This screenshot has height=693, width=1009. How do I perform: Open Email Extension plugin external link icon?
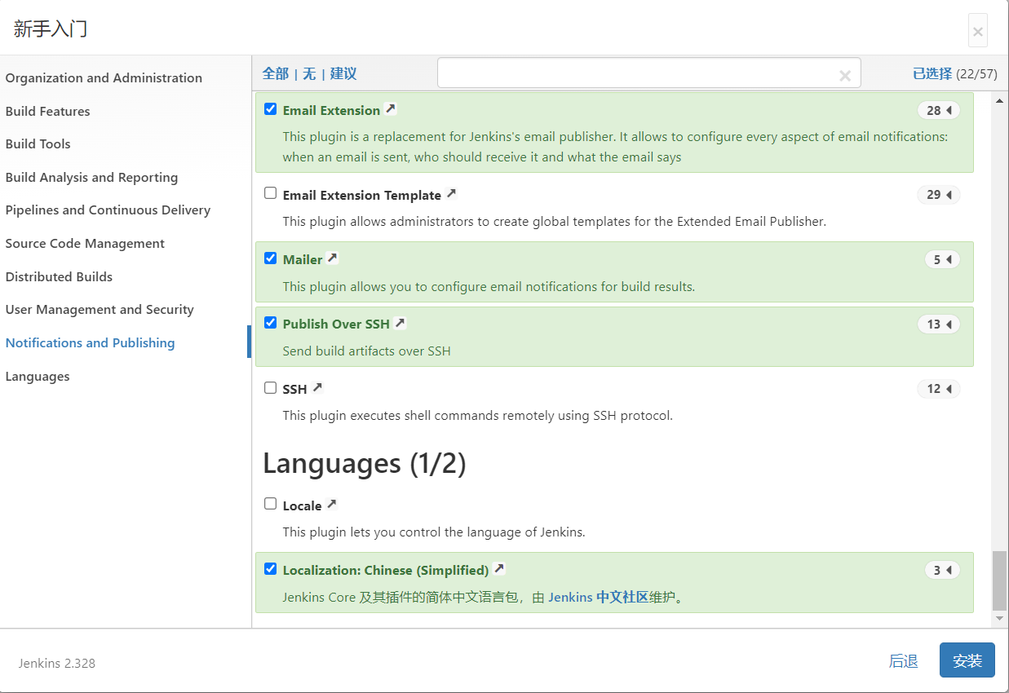click(391, 109)
